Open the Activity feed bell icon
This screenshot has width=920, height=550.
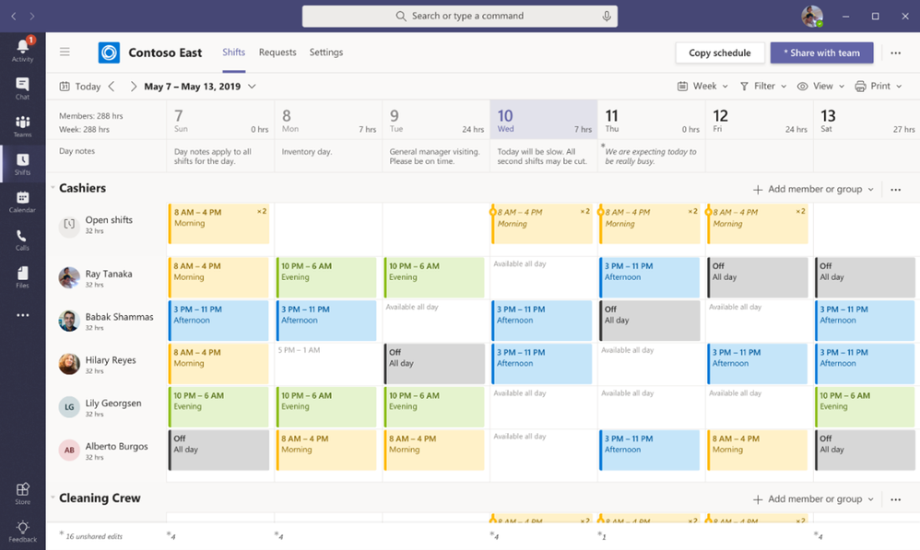point(22,49)
